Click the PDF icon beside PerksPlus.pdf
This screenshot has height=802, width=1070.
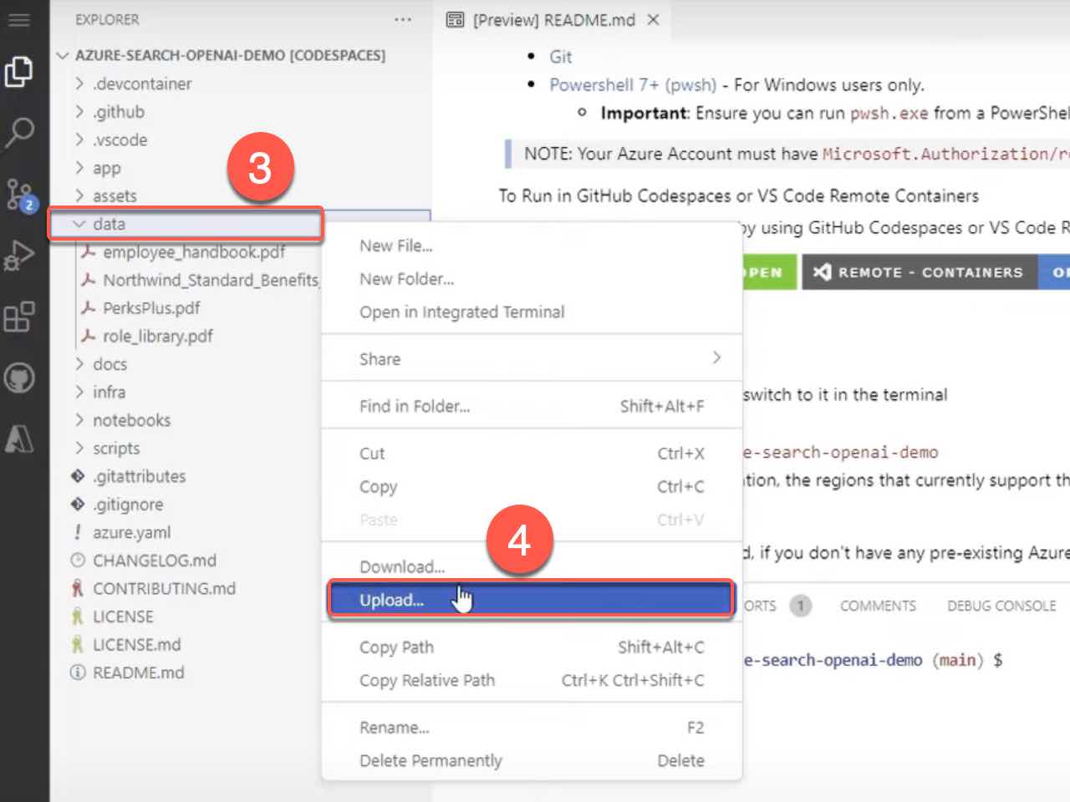[88, 307]
